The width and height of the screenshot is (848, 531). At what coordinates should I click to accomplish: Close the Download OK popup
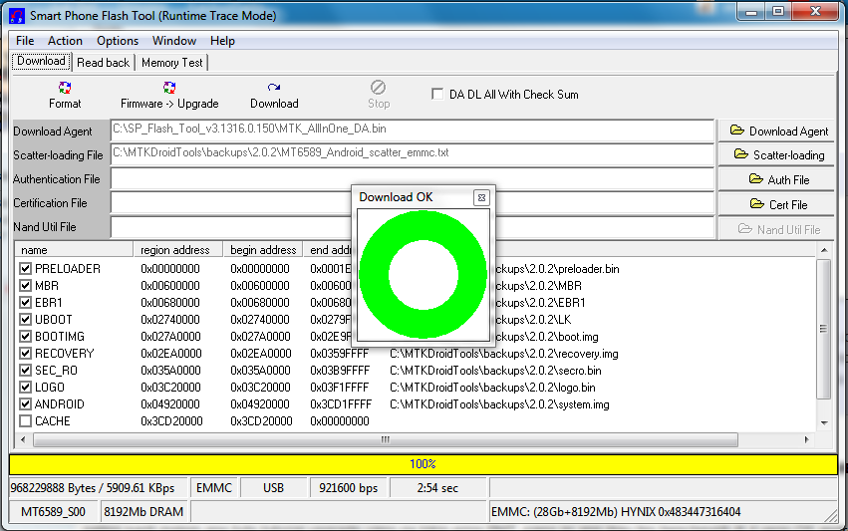[x=481, y=198]
